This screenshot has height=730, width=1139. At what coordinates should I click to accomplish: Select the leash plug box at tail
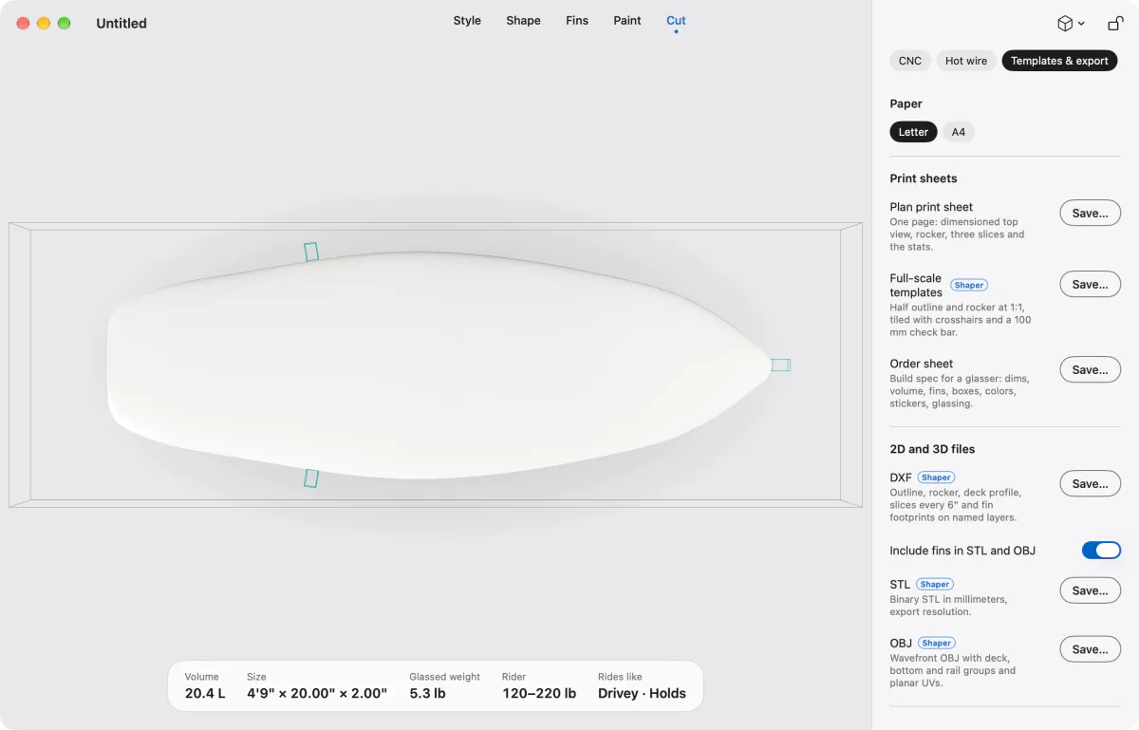[780, 365]
